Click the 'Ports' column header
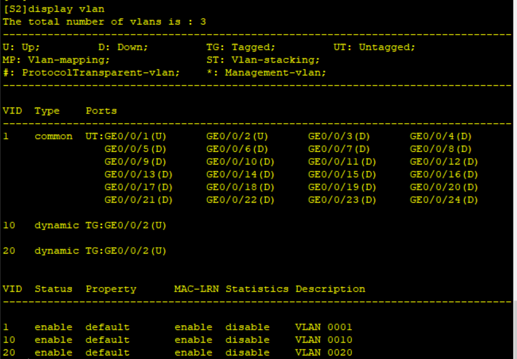 (x=101, y=111)
